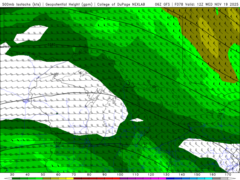
Task: Click the "F078 Valid: 12Z WED NOV 19 2025" text
Action: pos(206,4)
